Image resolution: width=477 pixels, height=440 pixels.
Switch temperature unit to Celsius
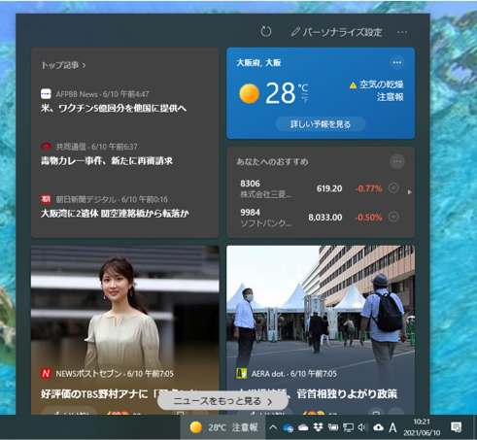point(303,88)
